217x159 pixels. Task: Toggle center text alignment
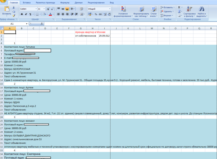(x=63, y=14)
